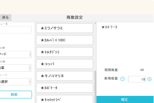Select the ★モルタデッラ item
The width and height of the screenshot is (154, 103).
[x=65, y=52]
